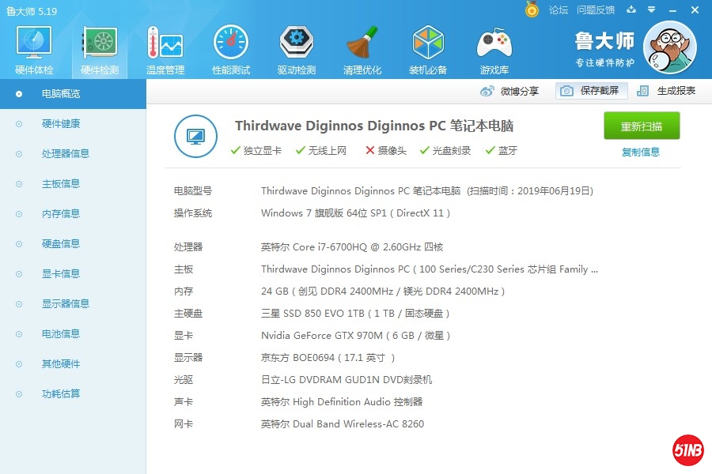Select the 硬件体检 hardware checkup icon
The height and width of the screenshot is (474, 712).
coord(32,47)
